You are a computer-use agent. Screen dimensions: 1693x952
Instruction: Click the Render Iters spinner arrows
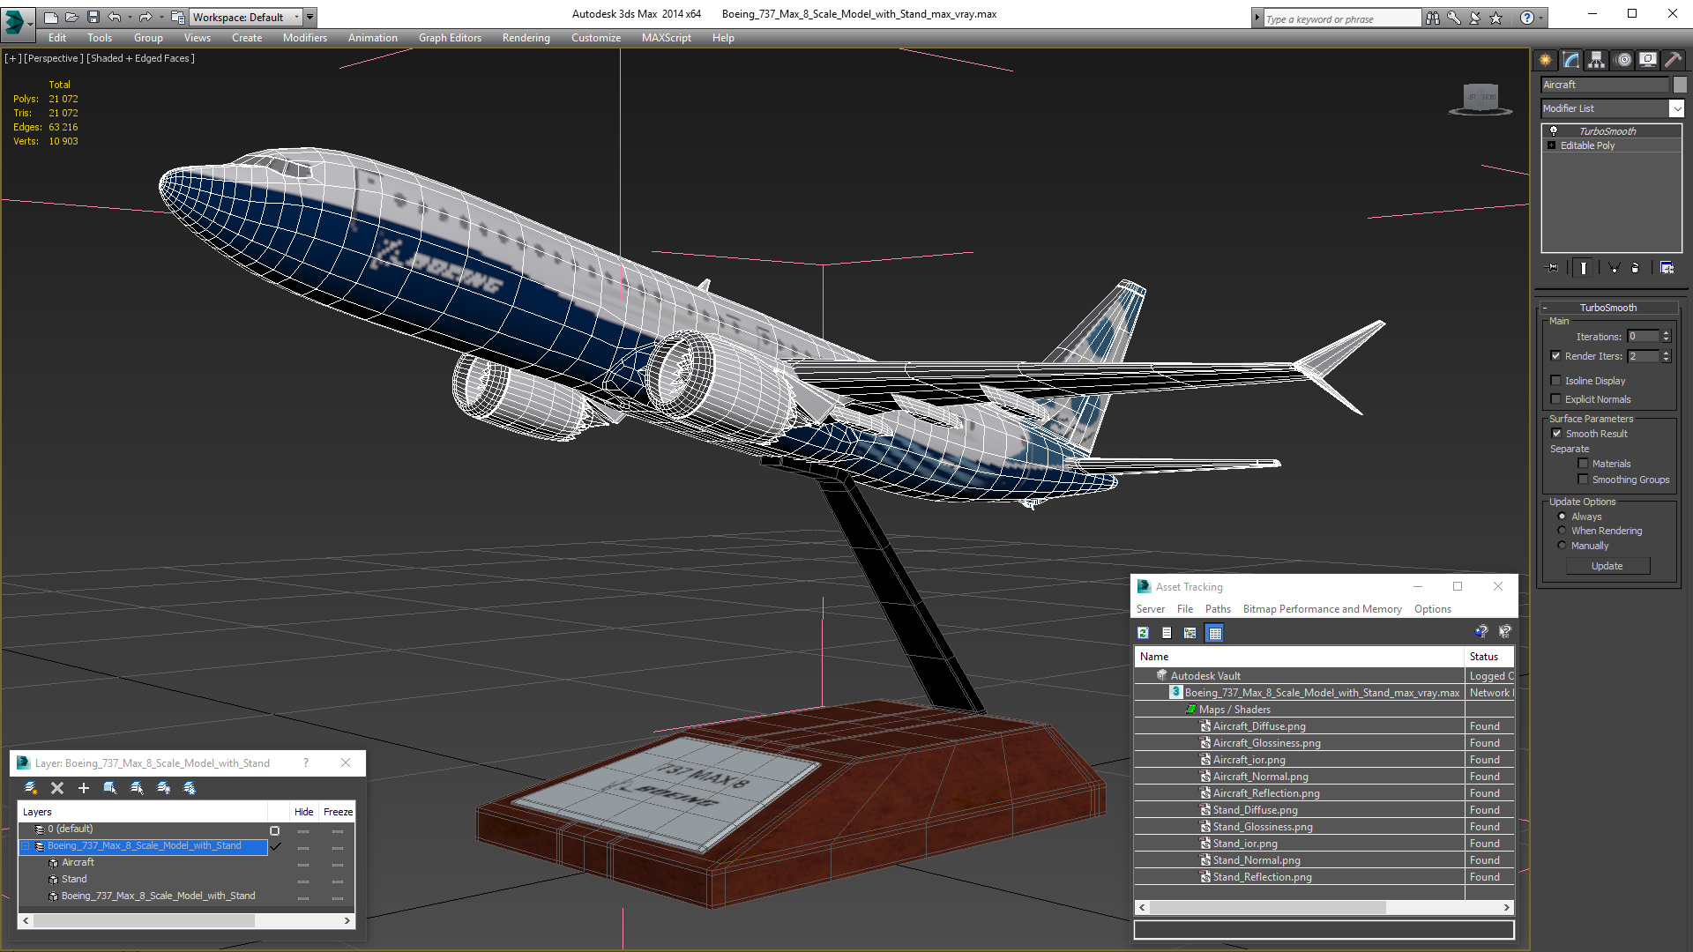point(1666,356)
